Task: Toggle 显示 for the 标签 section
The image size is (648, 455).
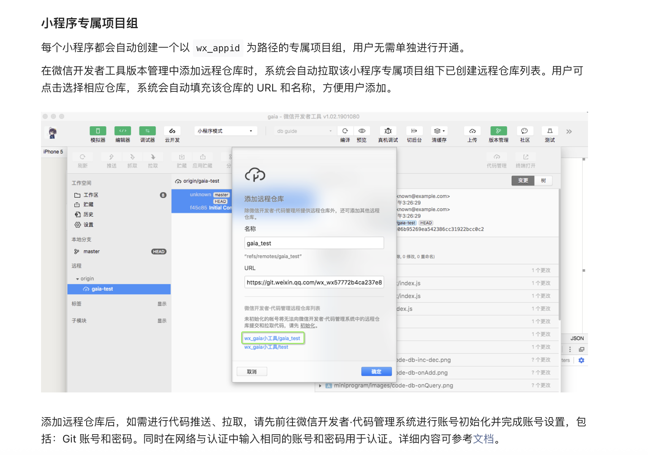Action: tap(162, 304)
